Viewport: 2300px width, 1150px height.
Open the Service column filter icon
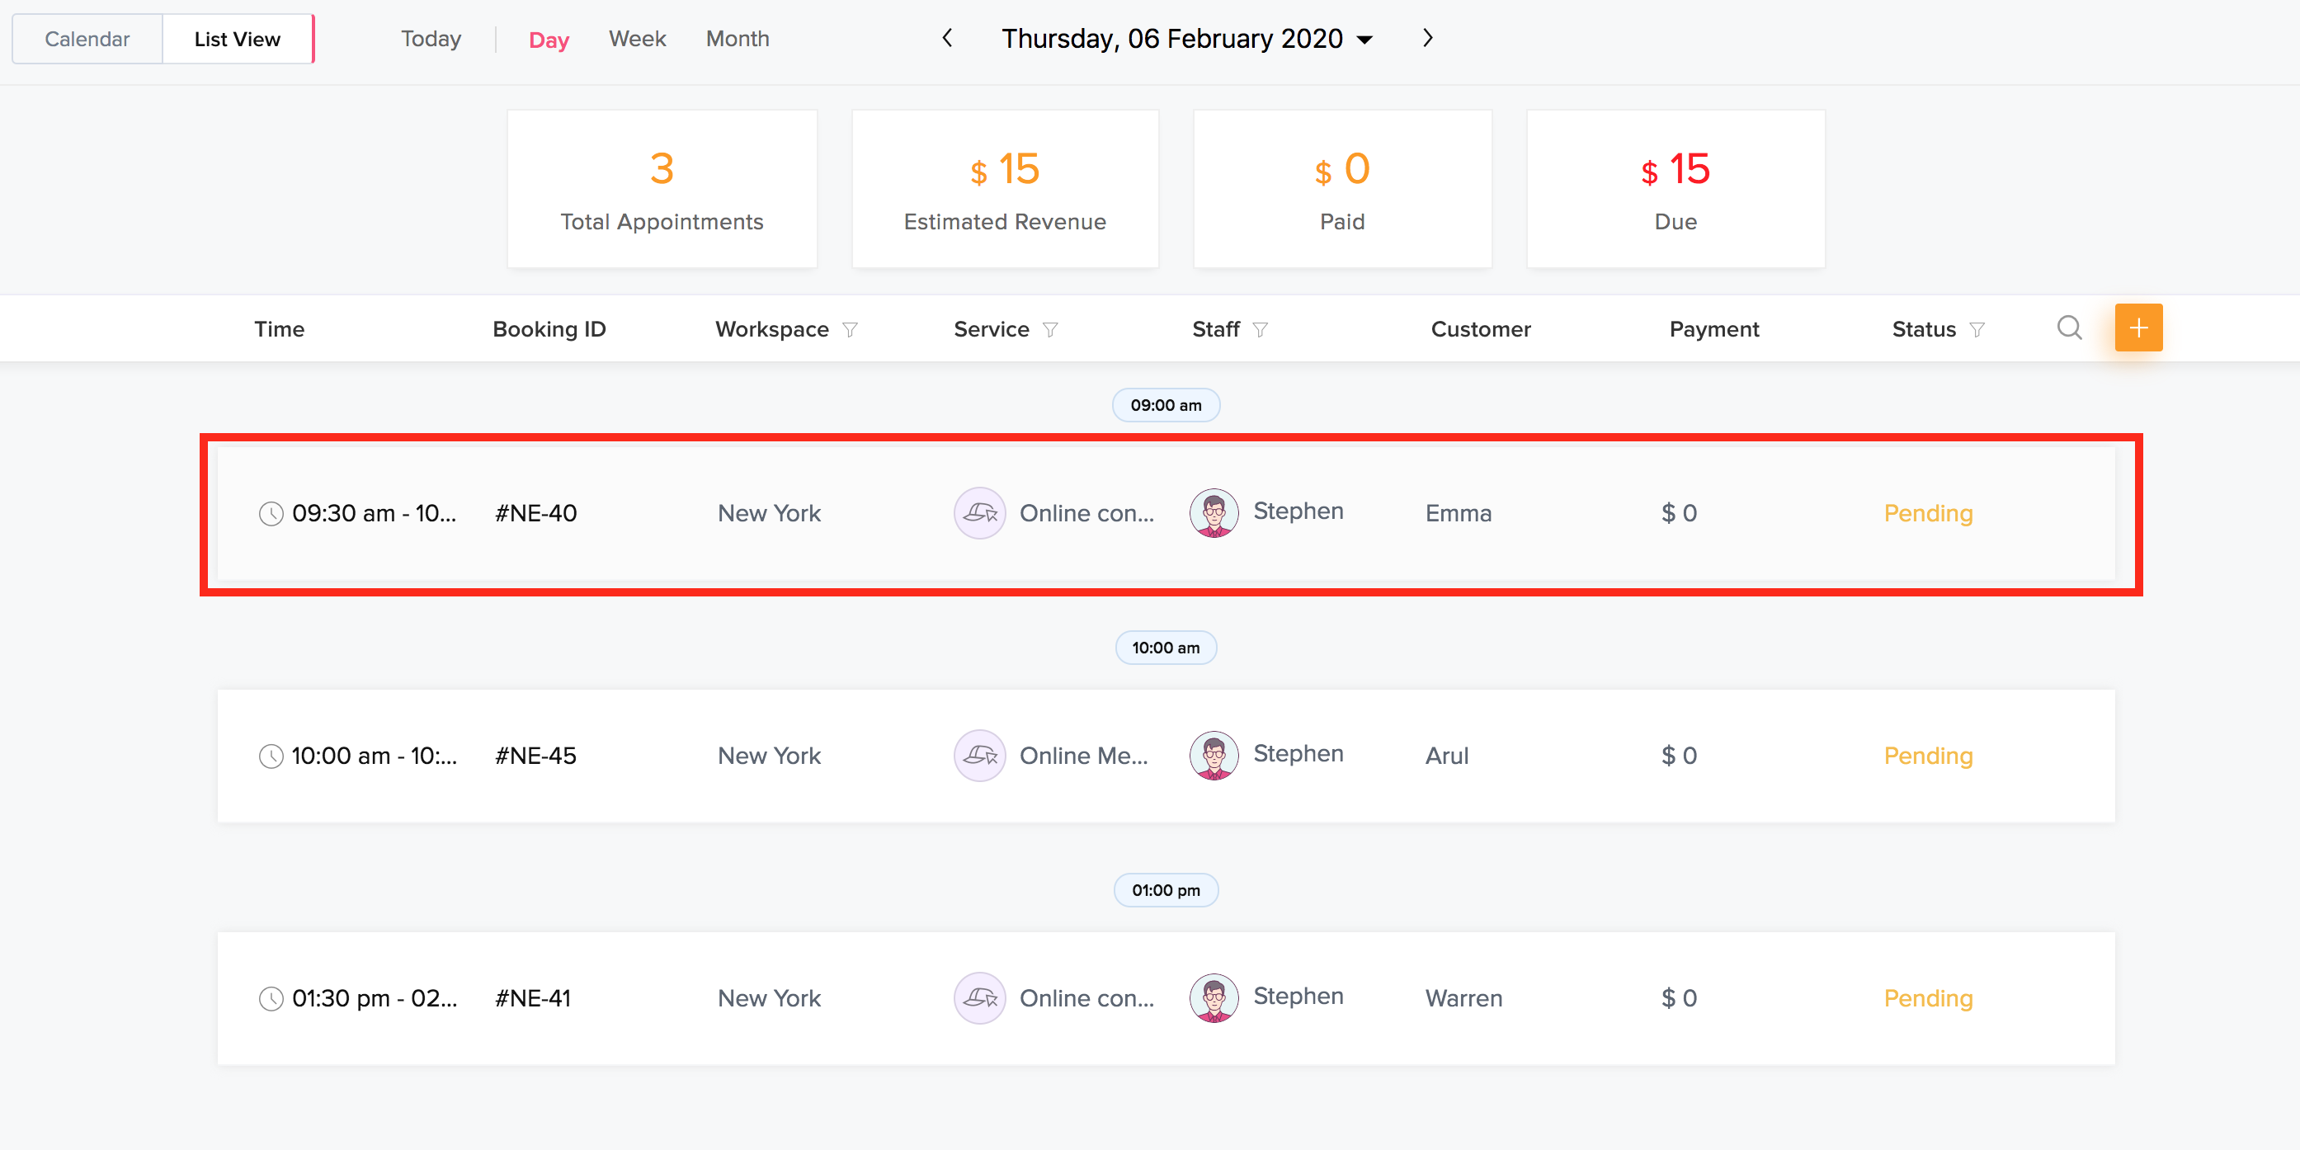tap(1050, 329)
